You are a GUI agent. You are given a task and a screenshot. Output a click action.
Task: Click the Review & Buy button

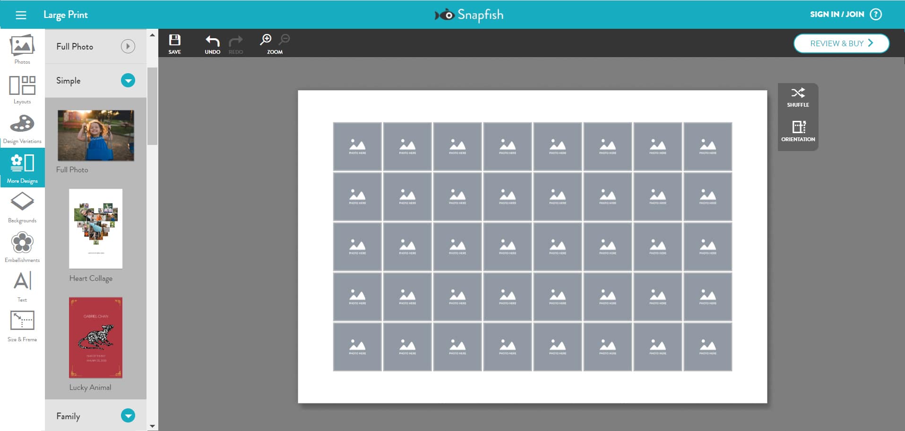pos(841,43)
